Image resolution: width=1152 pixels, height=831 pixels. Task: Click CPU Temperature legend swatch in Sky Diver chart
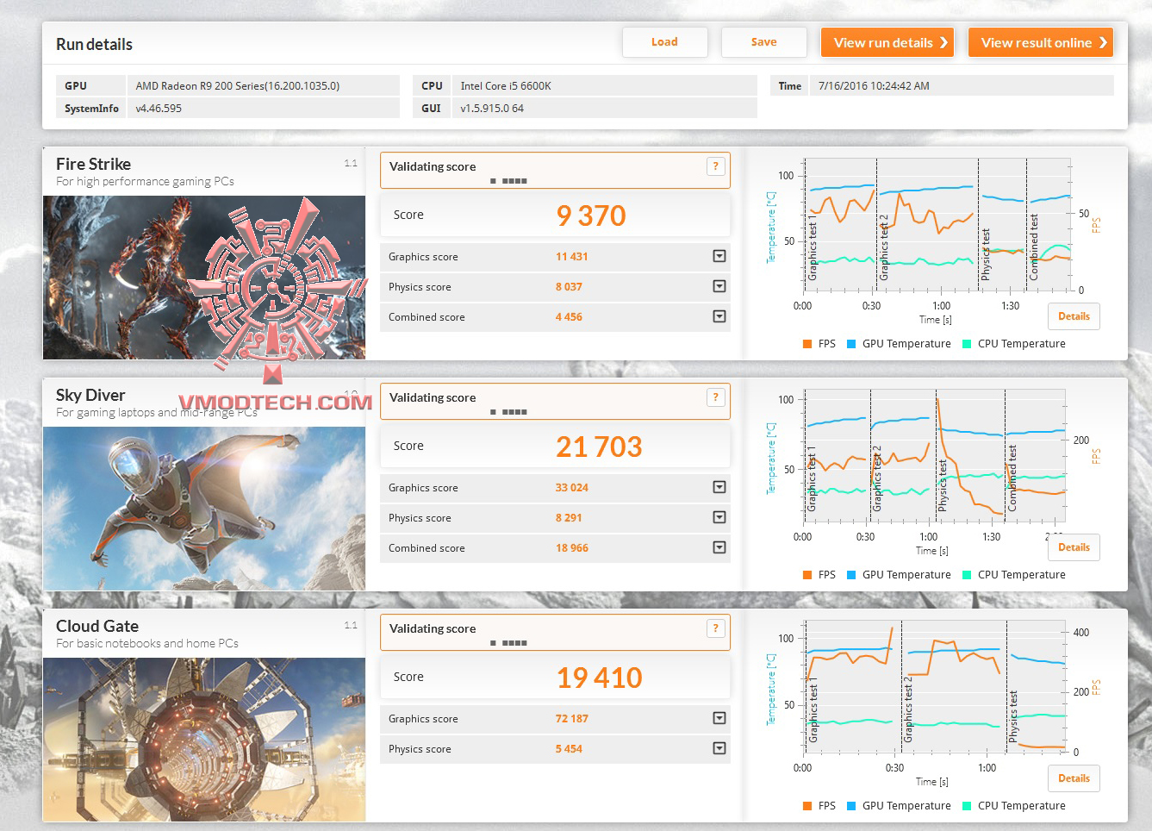pos(967,575)
